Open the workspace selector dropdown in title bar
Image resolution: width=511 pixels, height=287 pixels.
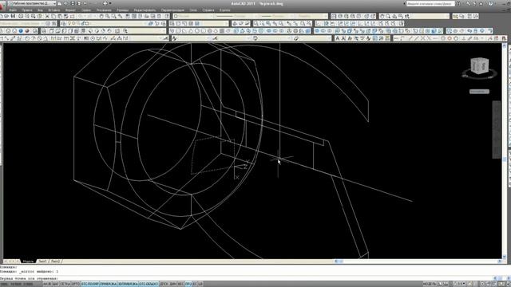(x=32, y=3)
